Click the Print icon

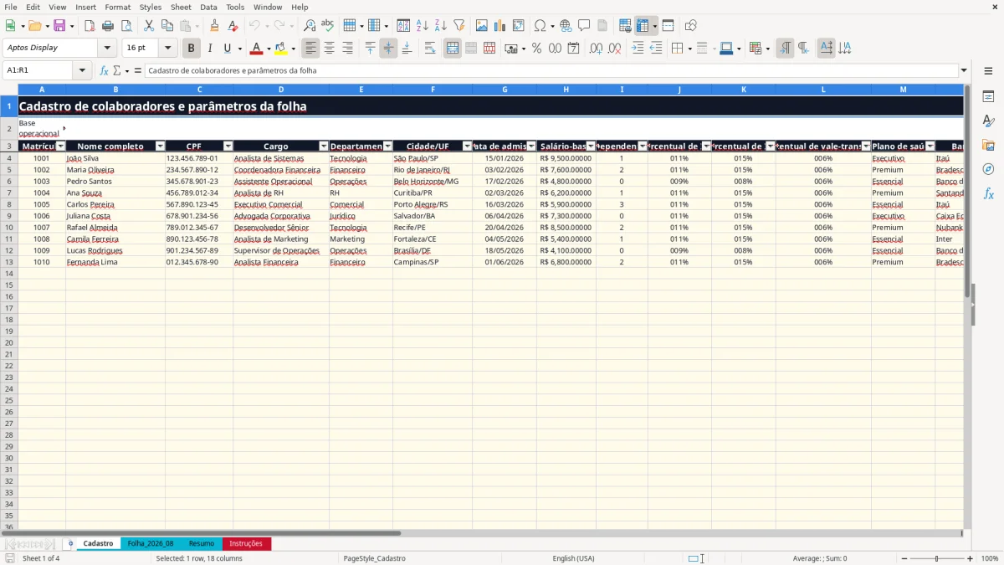pos(108,26)
